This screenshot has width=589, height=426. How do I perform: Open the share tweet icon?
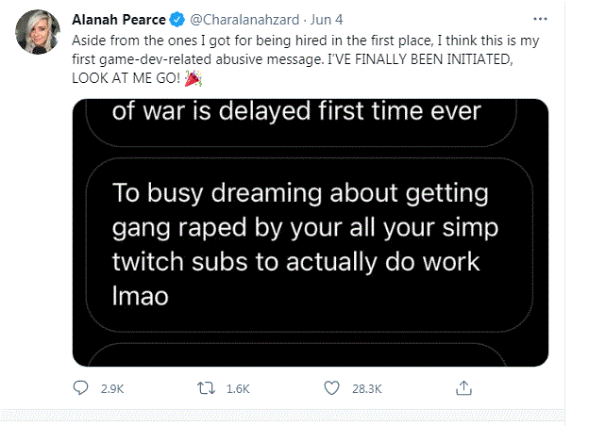pos(463,387)
